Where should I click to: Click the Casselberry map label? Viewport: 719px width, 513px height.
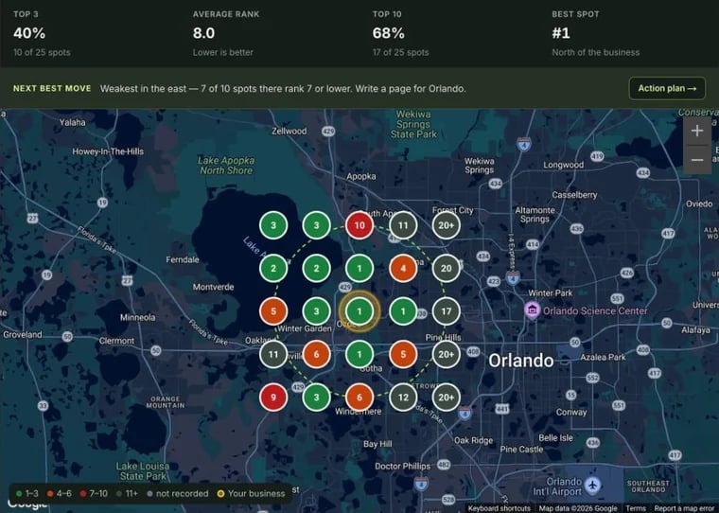[x=574, y=195]
